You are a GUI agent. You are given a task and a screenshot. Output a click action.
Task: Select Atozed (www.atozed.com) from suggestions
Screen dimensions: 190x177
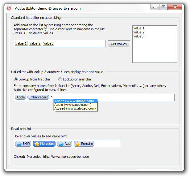(75, 109)
